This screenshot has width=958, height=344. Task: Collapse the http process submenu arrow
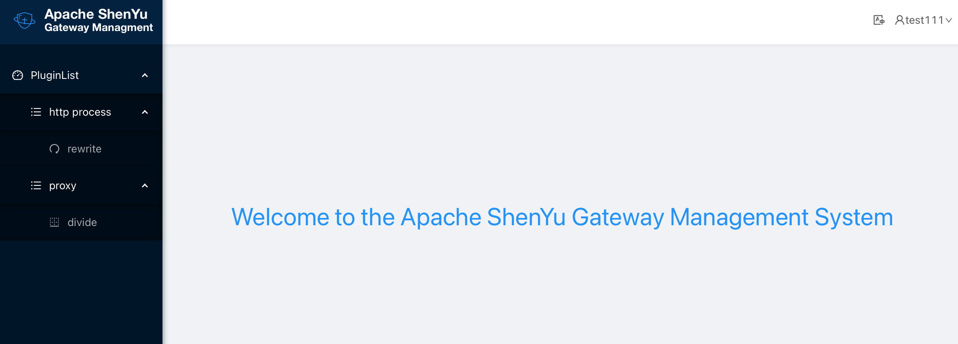pos(145,112)
